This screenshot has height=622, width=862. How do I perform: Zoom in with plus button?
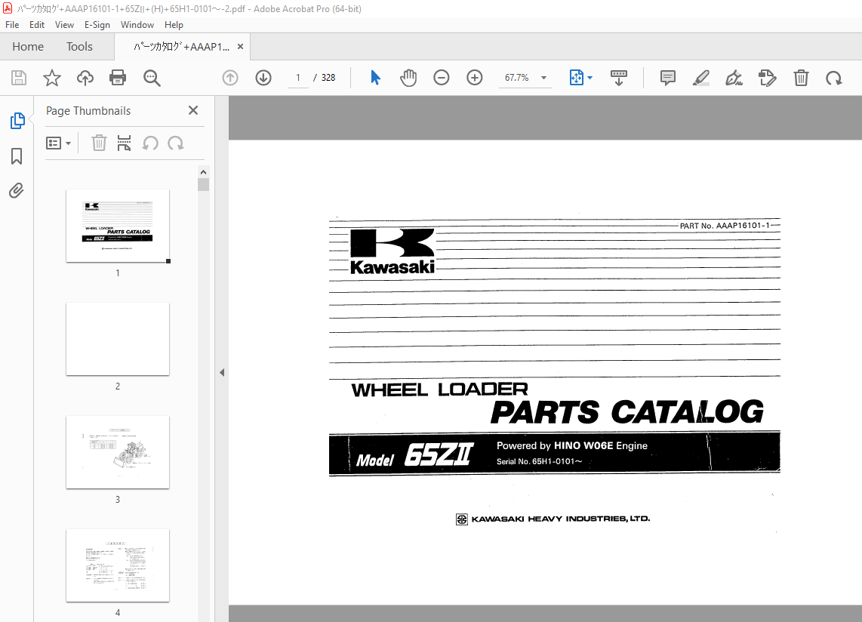[475, 78]
